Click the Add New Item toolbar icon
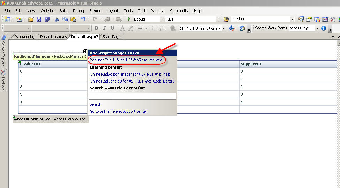The width and height of the screenshot is (340, 188). [x=19, y=19]
